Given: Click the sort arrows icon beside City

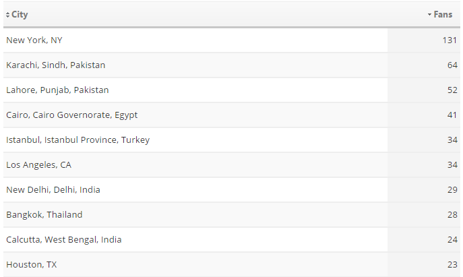Looking at the screenshot, I should (x=7, y=15).
